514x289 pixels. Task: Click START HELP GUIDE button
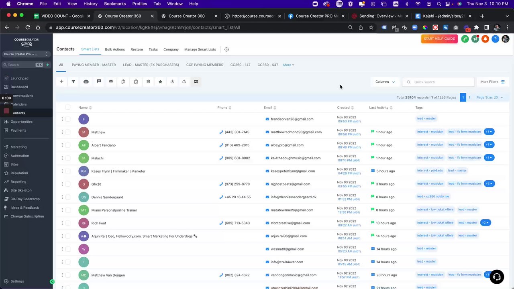point(439,39)
